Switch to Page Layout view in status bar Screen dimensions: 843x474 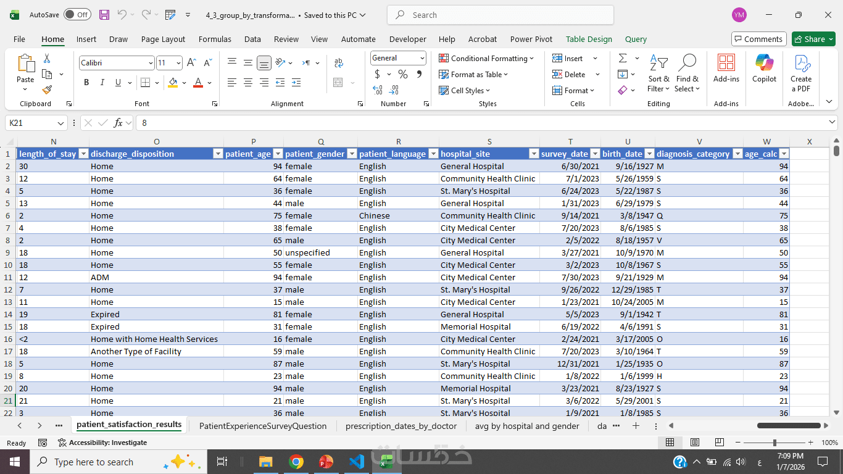(695, 443)
